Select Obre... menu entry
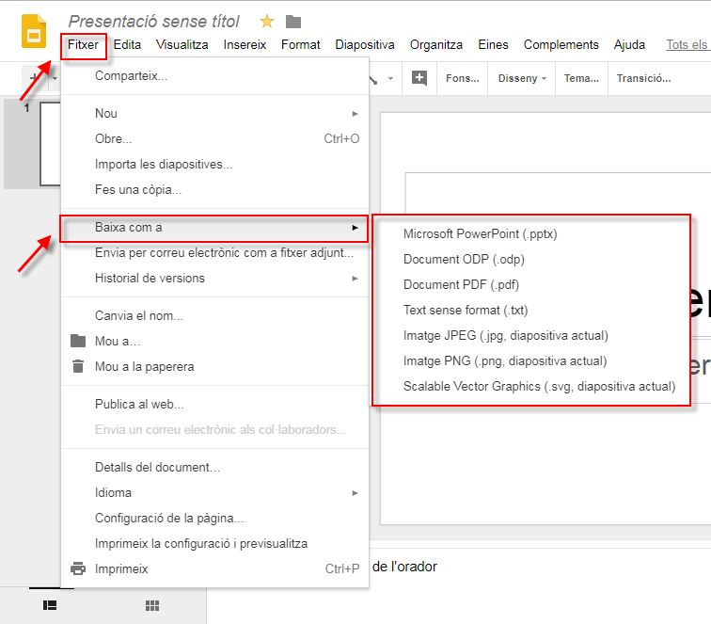Screen dimensions: 711x624 214,139
